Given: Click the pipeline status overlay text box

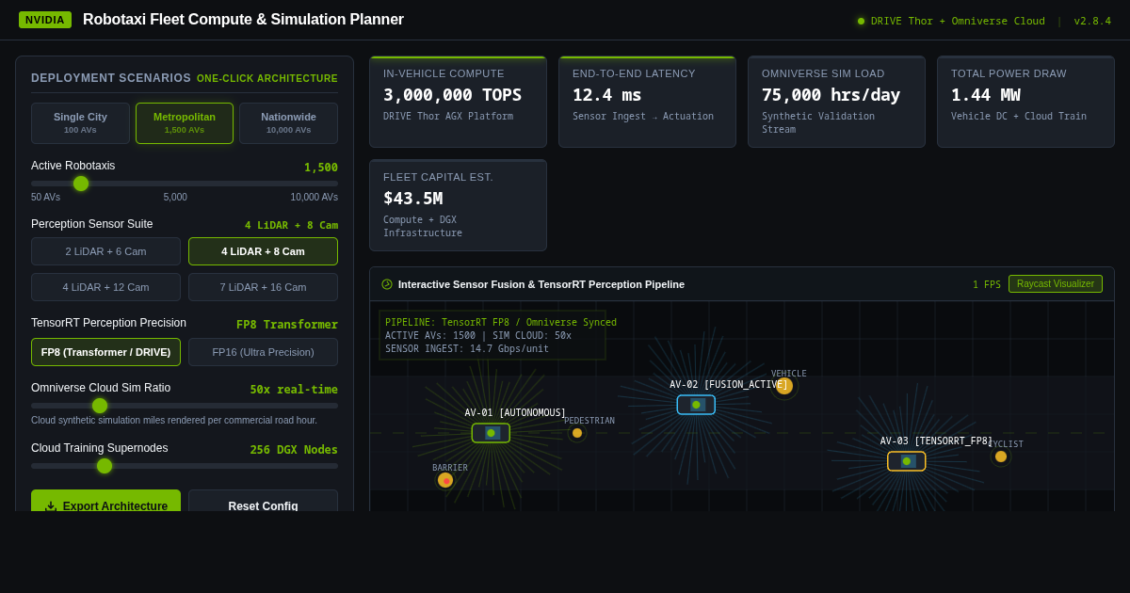Looking at the screenshot, I should coord(492,335).
